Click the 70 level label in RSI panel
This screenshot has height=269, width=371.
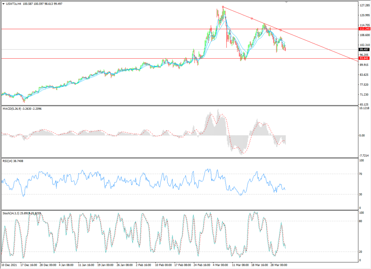(360, 174)
